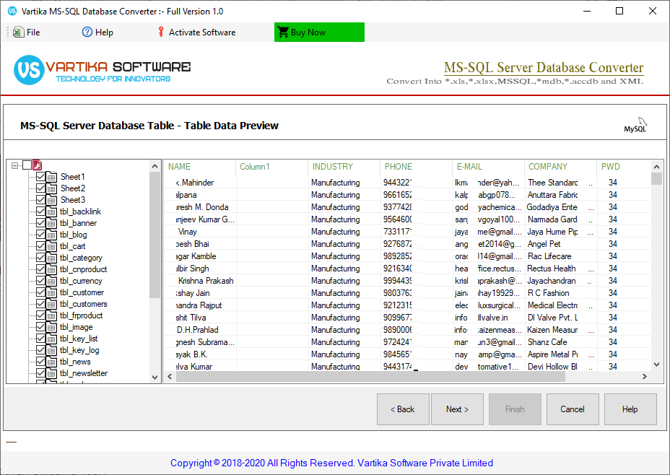Click the table icon next to Sheet1
This screenshot has height=475, width=670.
click(x=52, y=177)
